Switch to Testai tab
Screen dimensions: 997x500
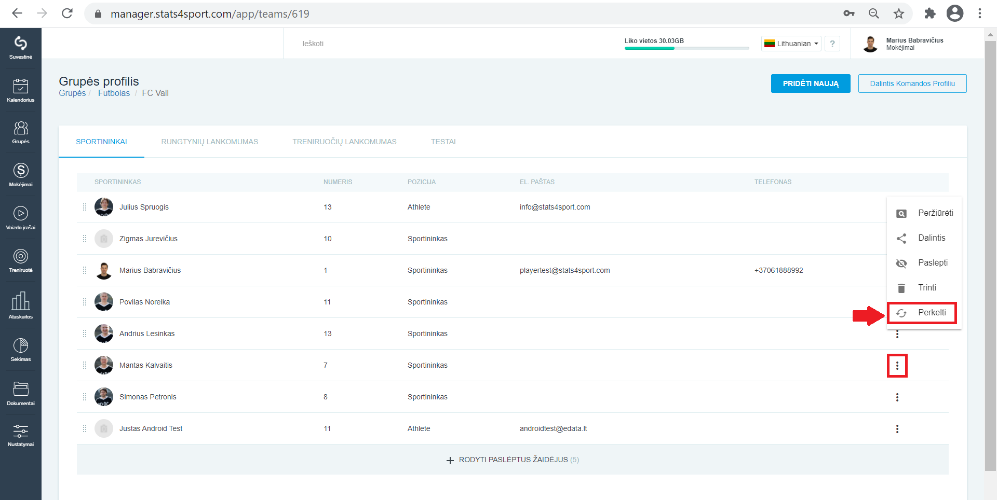pyautogui.click(x=443, y=142)
